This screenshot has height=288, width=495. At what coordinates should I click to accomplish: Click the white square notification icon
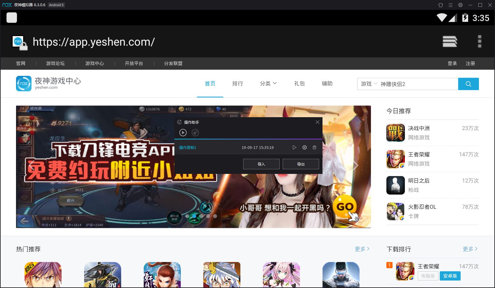12,18
